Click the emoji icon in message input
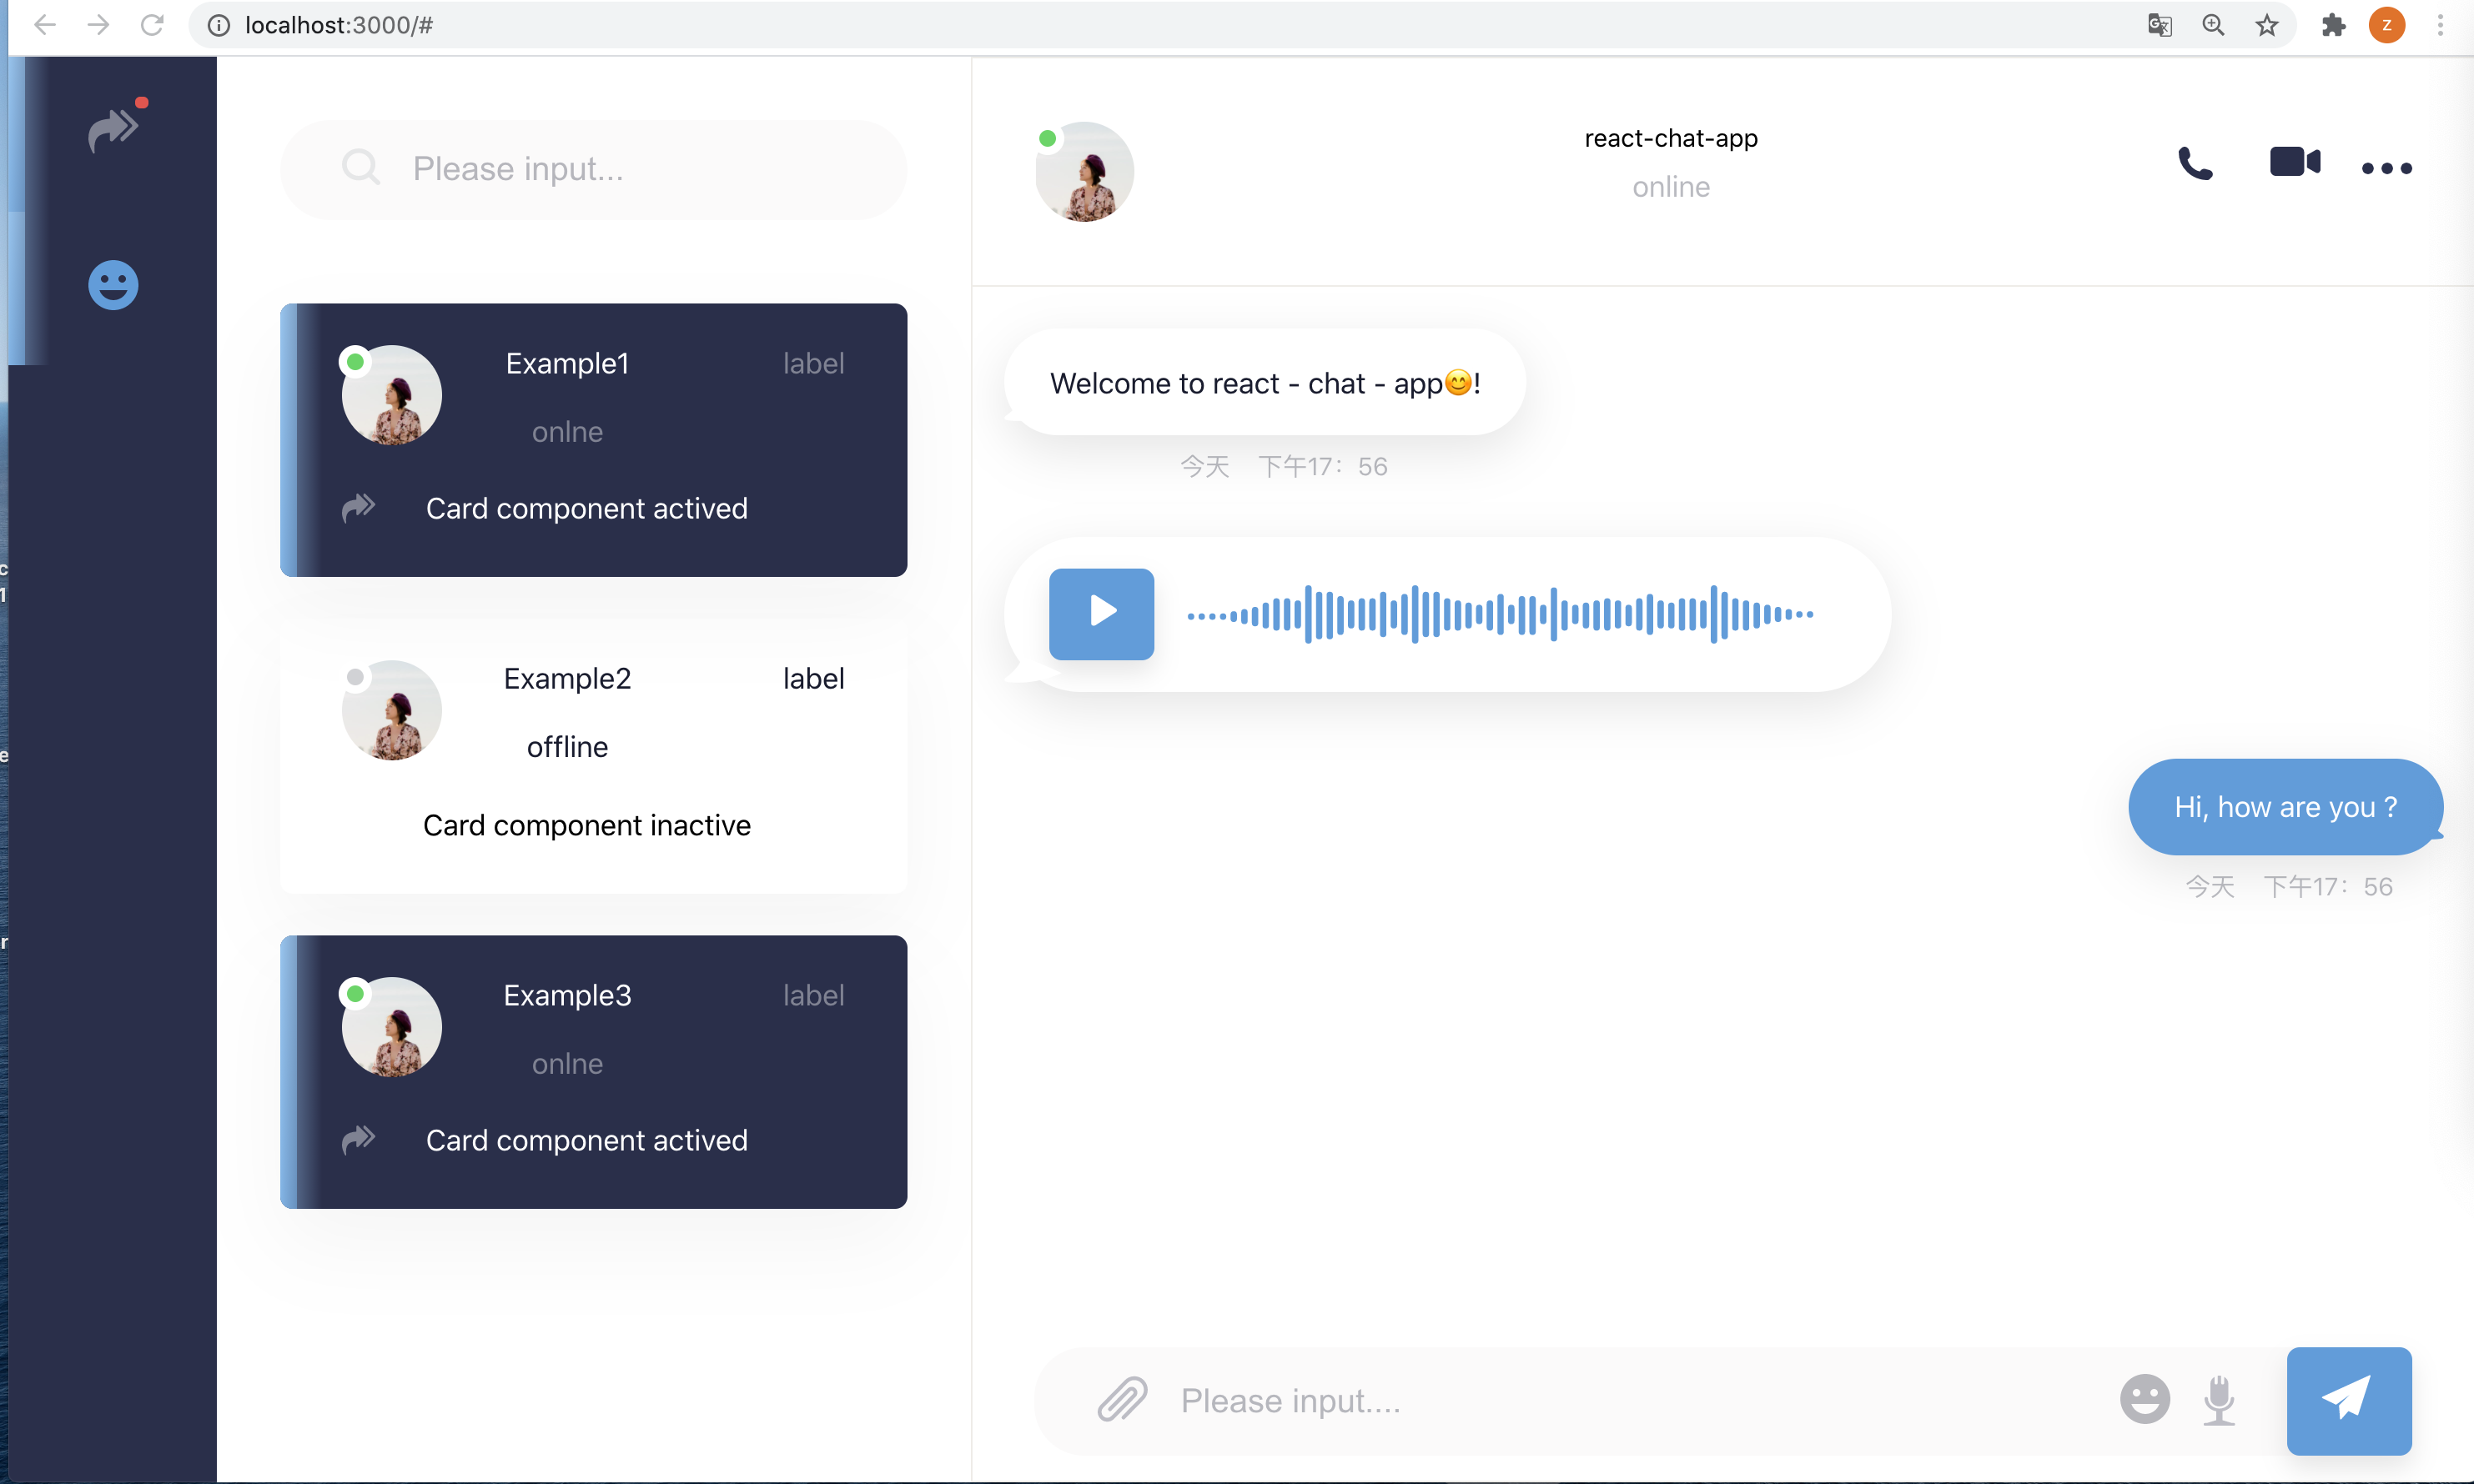This screenshot has height=1484, width=2474. [x=2144, y=1397]
